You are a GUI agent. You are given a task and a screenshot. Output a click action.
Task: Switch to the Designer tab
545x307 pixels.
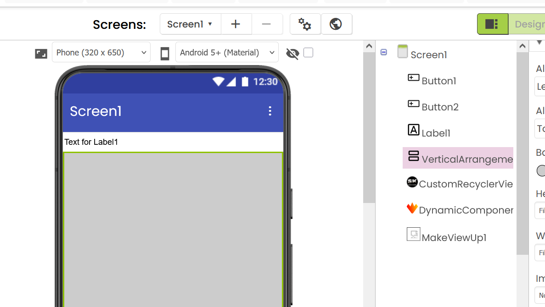click(x=527, y=24)
